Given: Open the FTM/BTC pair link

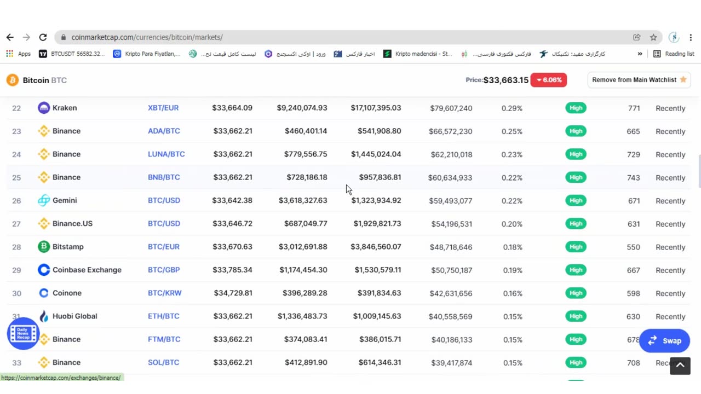Looking at the screenshot, I should click(164, 339).
